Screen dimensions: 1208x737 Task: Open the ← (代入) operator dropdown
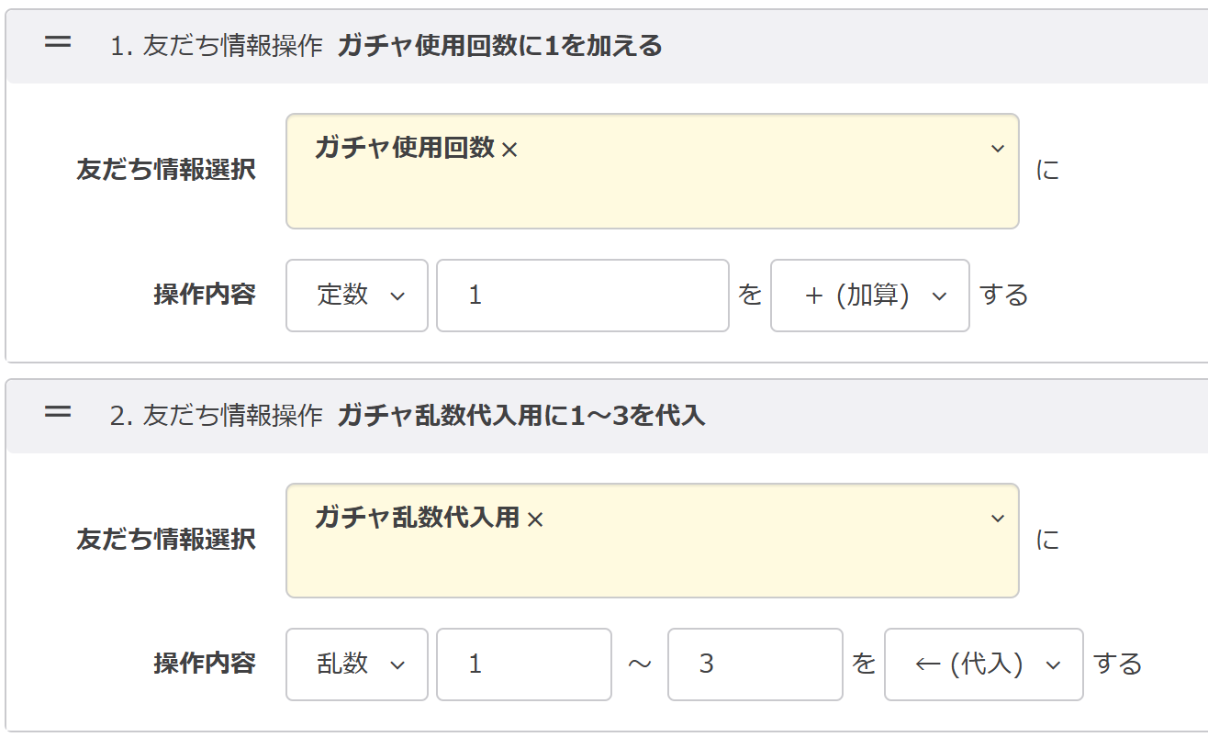(982, 664)
